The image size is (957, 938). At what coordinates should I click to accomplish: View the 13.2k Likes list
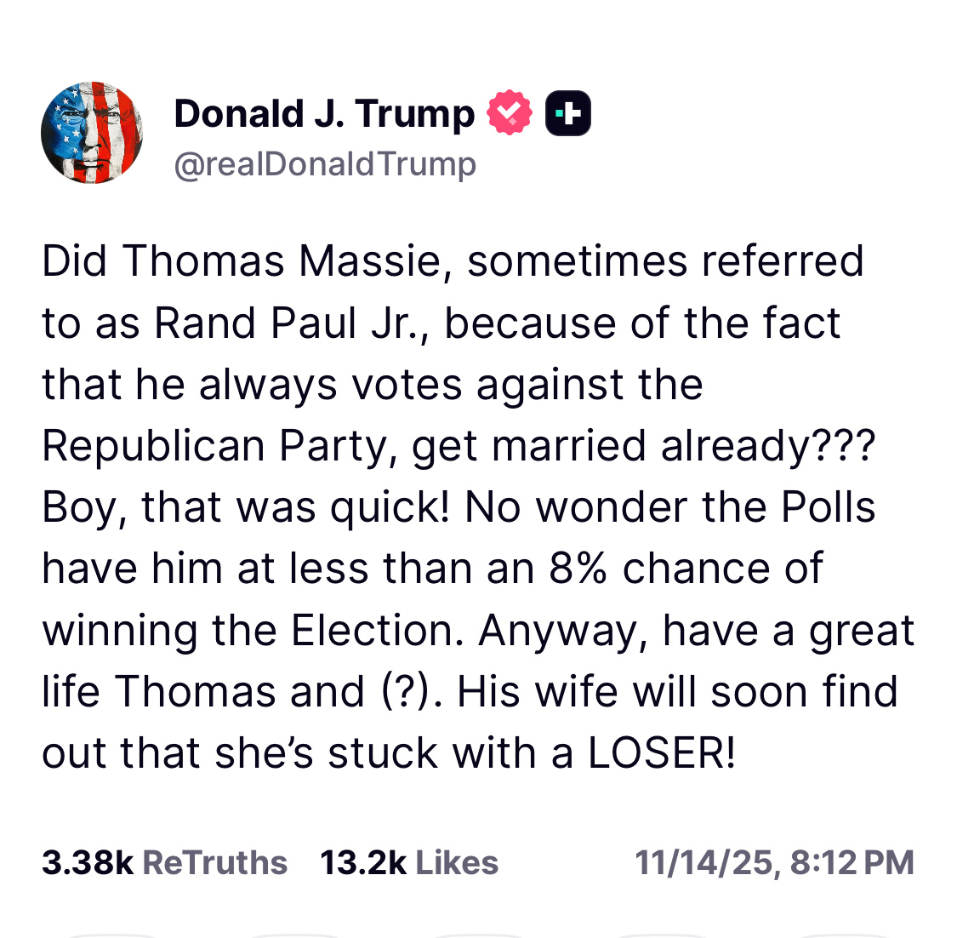pyautogui.click(x=409, y=862)
